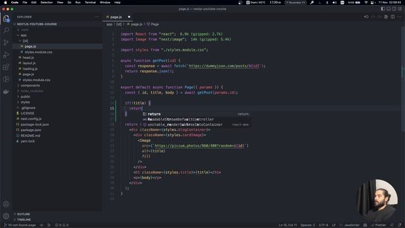Click the UTF-8 encoding indicator
This screenshot has width=405, height=228.
(323, 225)
